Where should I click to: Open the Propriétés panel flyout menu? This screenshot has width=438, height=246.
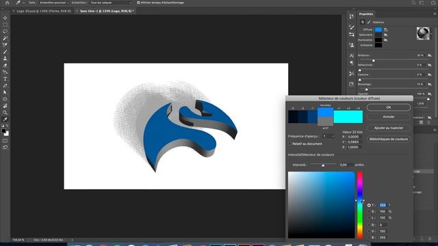pos(435,14)
